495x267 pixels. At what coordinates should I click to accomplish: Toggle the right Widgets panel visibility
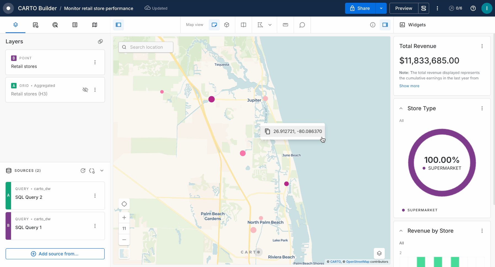[385, 25]
